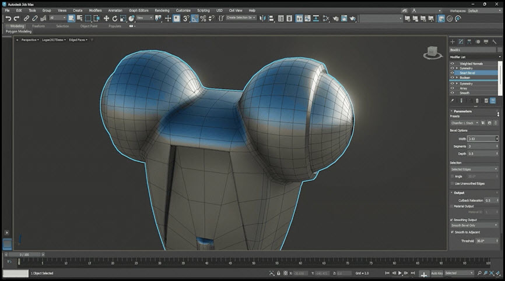505x281 pixels.
Task: Switch to the Object Paint ribbon tab
Action: pos(89,26)
